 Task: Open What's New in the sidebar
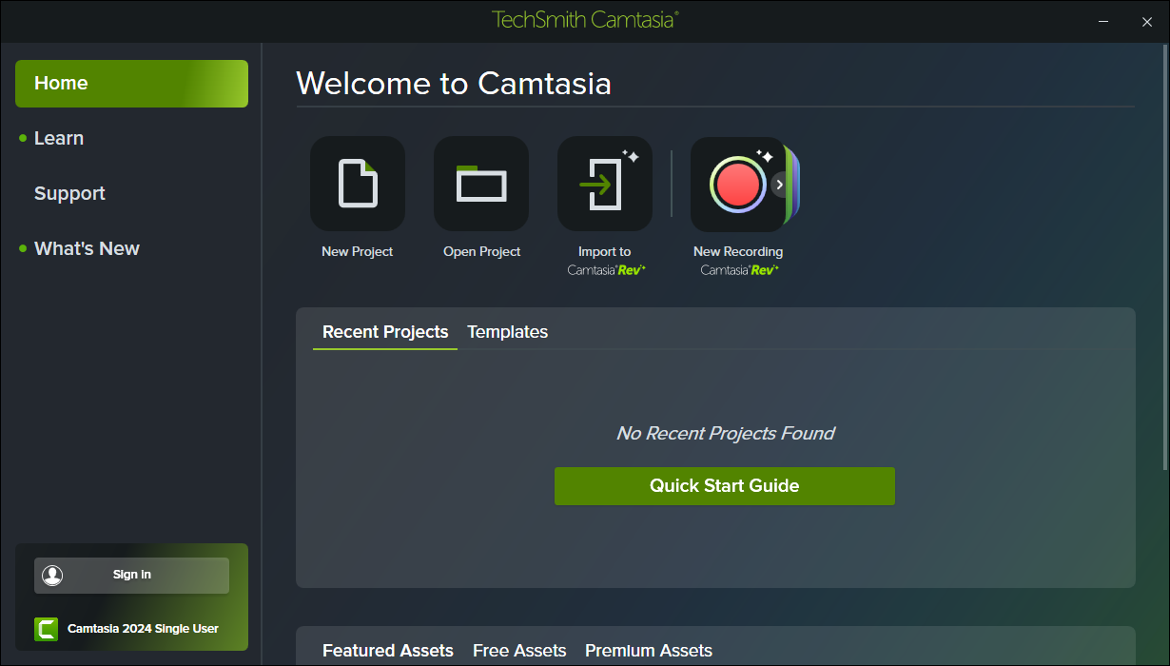point(87,249)
